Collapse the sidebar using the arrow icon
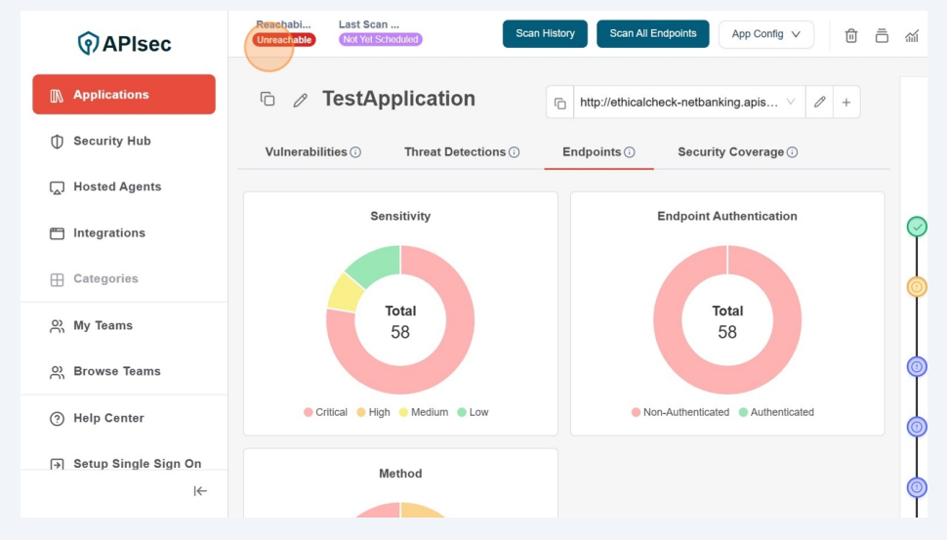The width and height of the screenshot is (947, 540). click(x=200, y=491)
